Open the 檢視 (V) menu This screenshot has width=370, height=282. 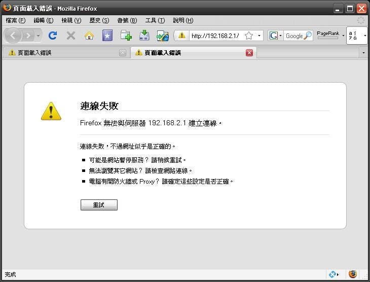click(x=71, y=21)
